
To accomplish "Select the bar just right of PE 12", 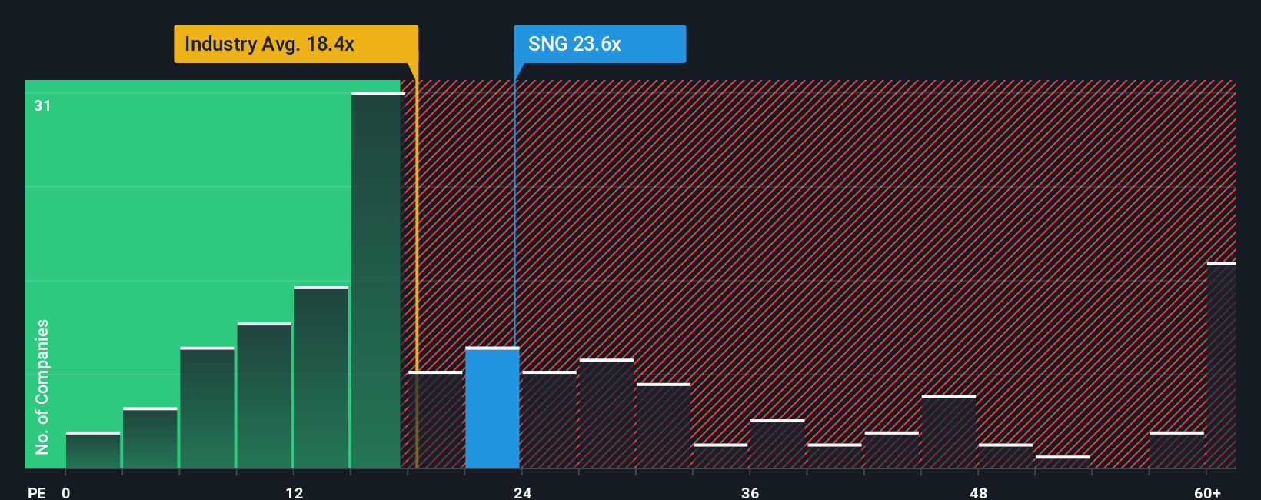I will (x=321, y=377).
